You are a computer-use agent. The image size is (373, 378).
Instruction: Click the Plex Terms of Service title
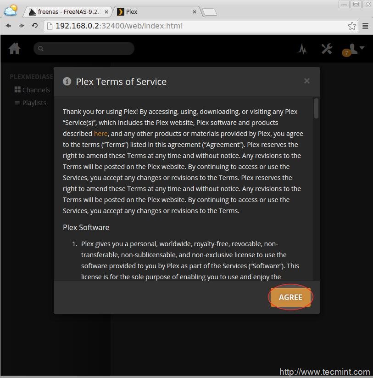click(121, 82)
